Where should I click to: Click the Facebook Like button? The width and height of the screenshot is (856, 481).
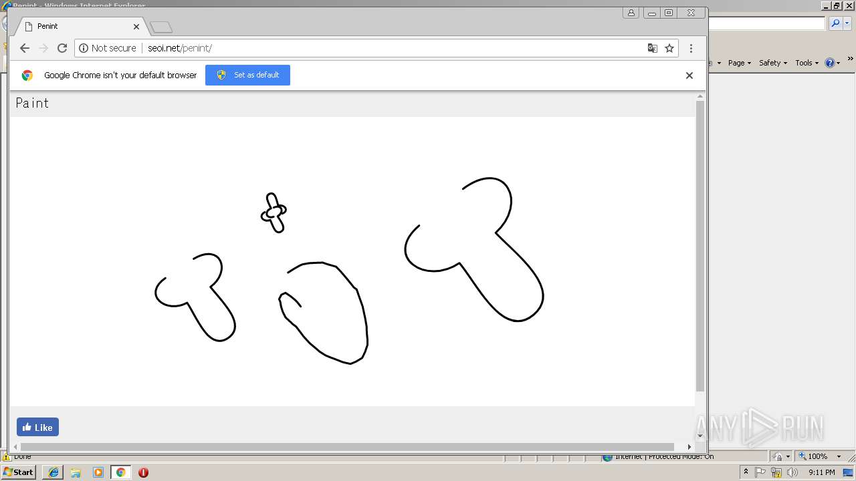[37, 427]
